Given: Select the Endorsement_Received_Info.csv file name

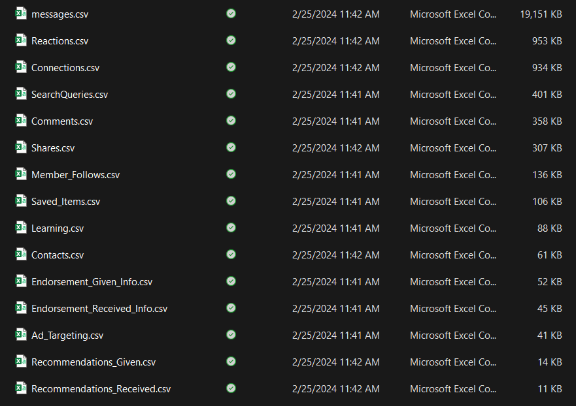Looking at the screenshot, I should pyautogui.click(x=99, y=309).
